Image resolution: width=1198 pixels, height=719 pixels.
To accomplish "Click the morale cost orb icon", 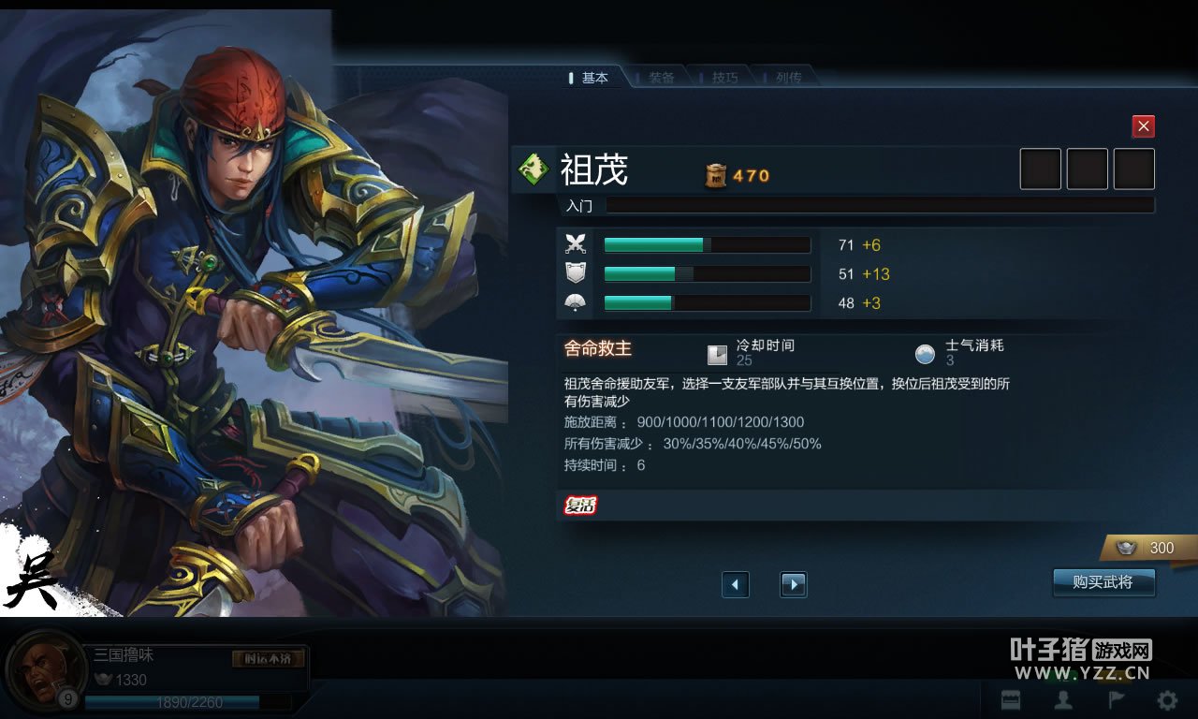I will click(925, 354).
